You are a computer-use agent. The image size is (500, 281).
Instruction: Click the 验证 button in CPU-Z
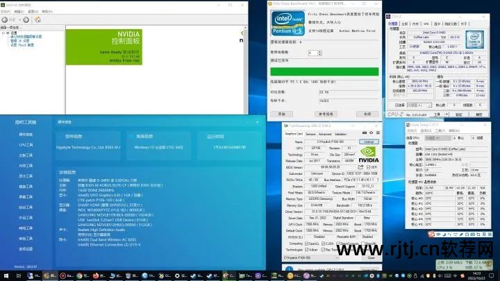click(x=458, y=114)
